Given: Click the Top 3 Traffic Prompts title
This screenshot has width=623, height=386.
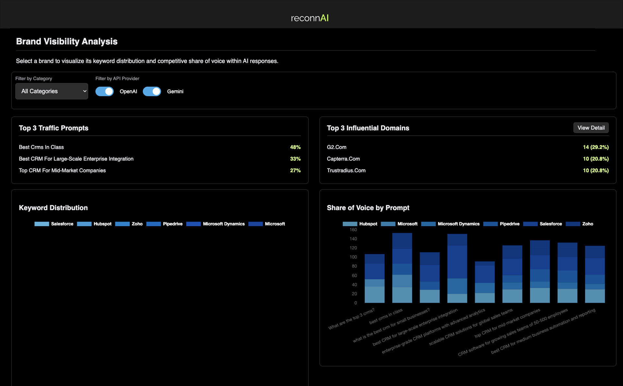Looking at the screenshot, I should 54,128.
